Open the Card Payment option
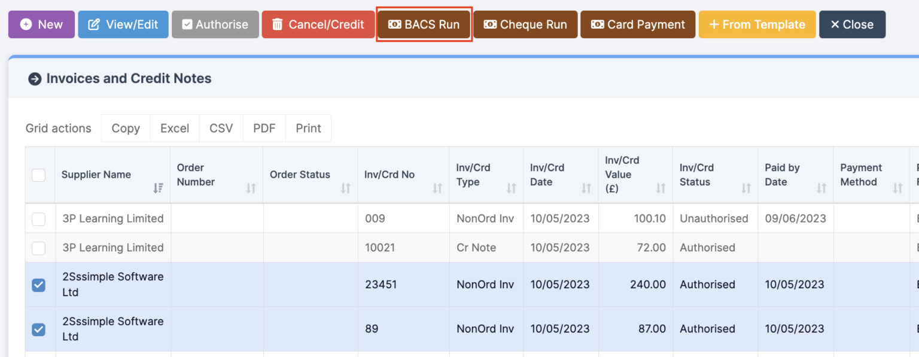 pyautogui.click(x=637, y=25)
